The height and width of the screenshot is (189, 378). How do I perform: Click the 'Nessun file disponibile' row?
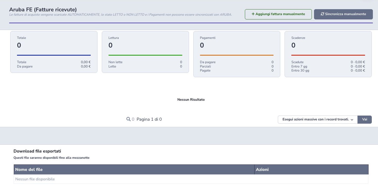[x=191, y=179]
